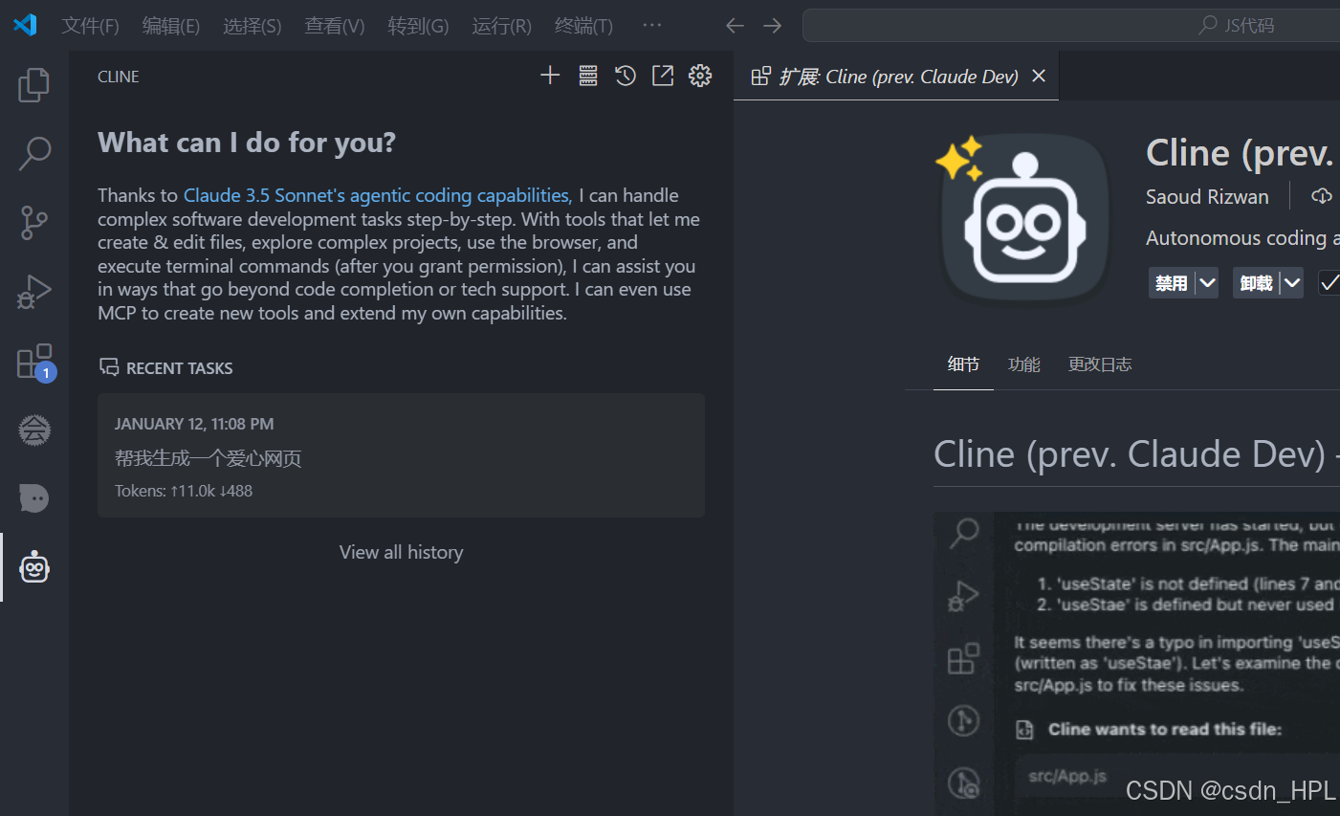The width and height of the screenshot is (1340, 816).
Task: Open Cline history clock icon
Action: coord(626,76)
